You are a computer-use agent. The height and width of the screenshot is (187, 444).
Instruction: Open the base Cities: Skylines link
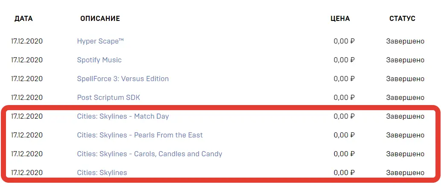102,172
